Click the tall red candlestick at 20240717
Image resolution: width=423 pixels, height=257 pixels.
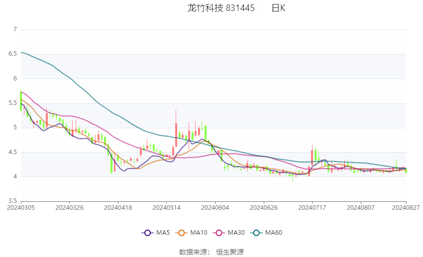pyautogui.click(x=312, y=156)
